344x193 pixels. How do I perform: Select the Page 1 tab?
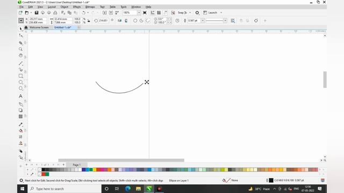[x=76, y=165]
